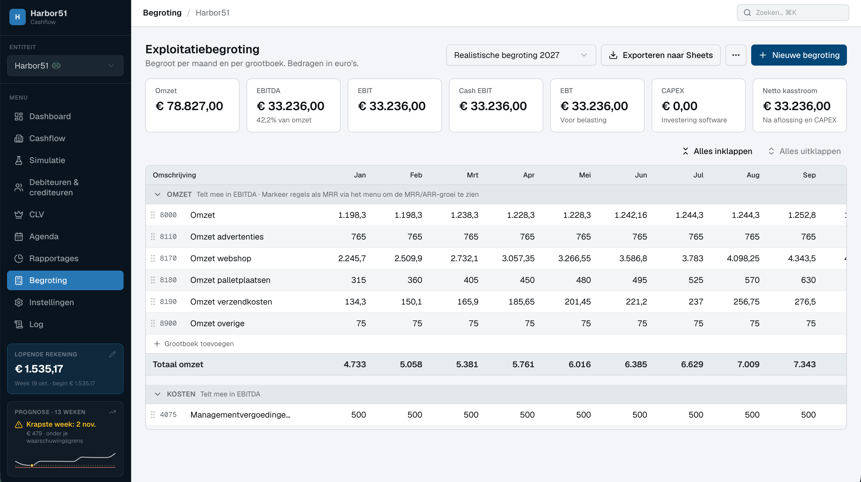Open Agenda in the sidebar

point(65,237)
